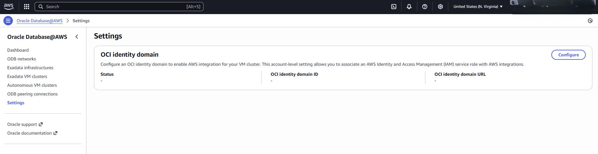Open ODB peering connections in the sidebar
Image resolution: width=598 pixels, height=154 pixels.
tap(33, 94)
